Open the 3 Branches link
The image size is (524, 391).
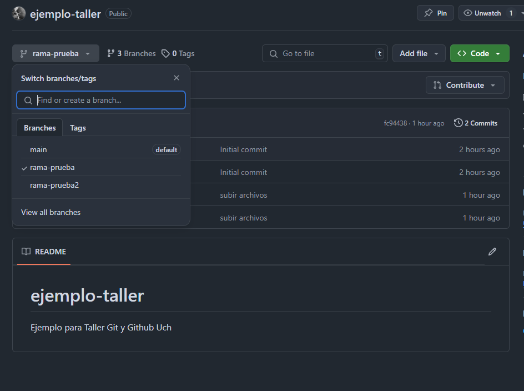132,53
